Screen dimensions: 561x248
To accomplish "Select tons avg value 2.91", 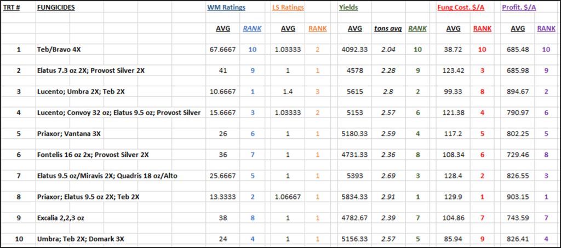I will (x=388, y=197).
